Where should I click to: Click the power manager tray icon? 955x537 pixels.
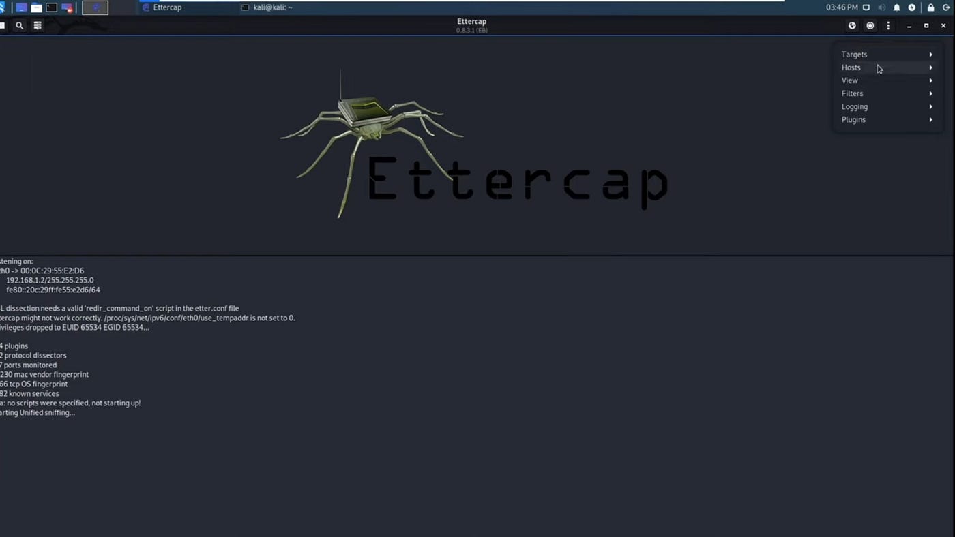[912, 7]
